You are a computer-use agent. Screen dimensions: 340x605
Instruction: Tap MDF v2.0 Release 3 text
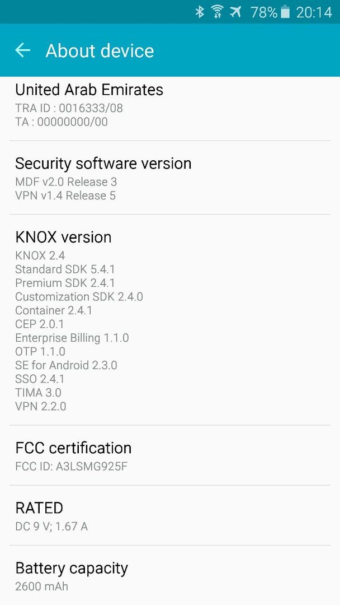(x=66, y=182)
